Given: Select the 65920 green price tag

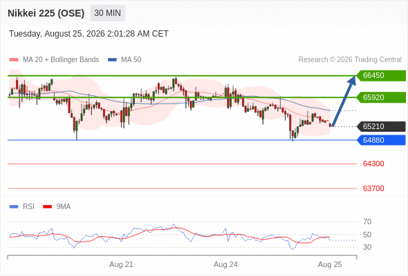Looking at the screenshot, I should [381, 97].
